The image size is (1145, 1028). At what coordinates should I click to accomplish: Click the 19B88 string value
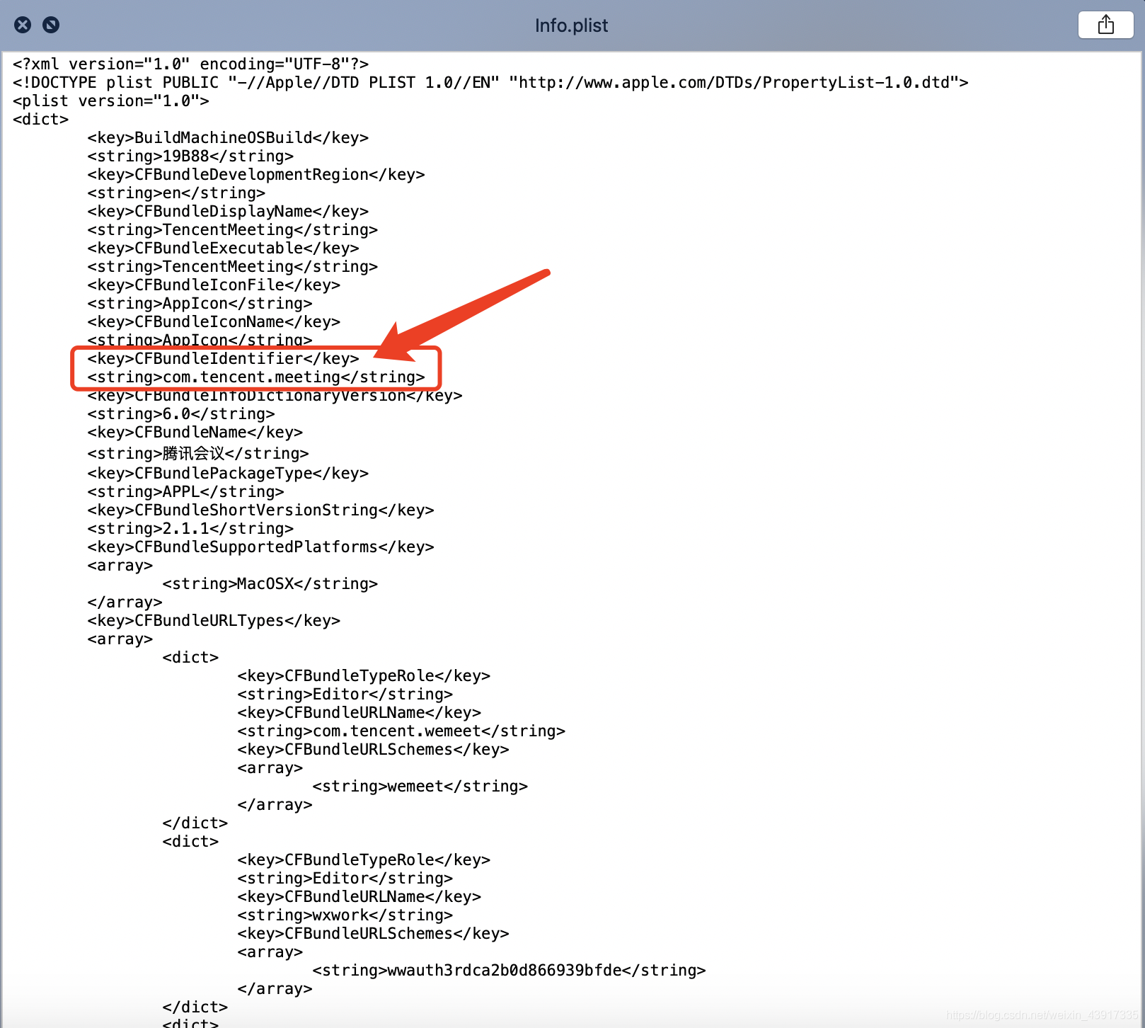pyautogui.click(x=190, y=156)
